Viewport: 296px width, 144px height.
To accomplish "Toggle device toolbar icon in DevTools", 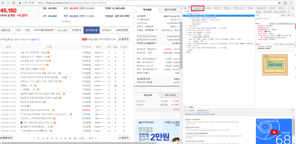I will click(x=189, y=8).
